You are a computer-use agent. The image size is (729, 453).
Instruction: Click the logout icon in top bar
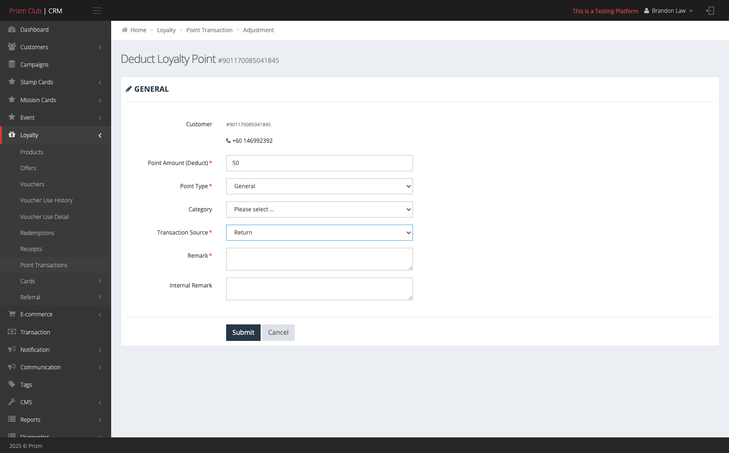tap(710, 11)
